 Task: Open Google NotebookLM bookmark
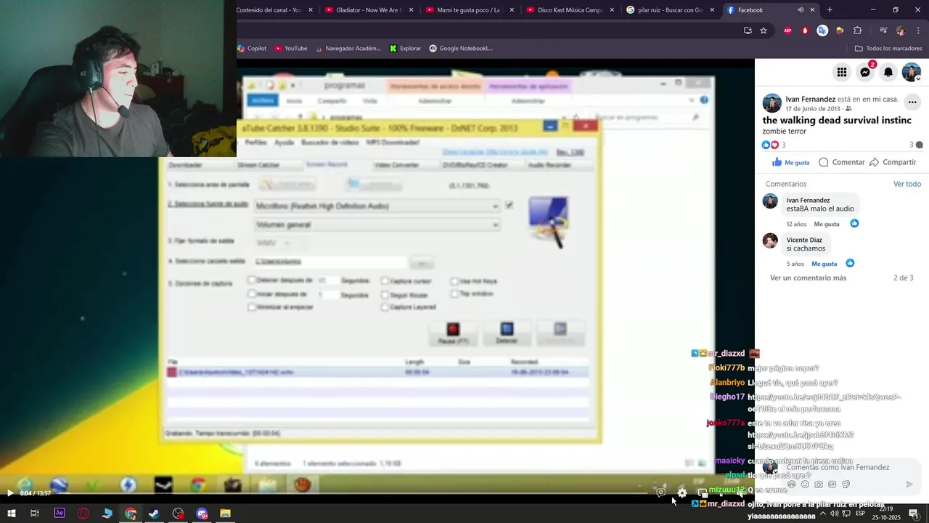click(461, 49)
